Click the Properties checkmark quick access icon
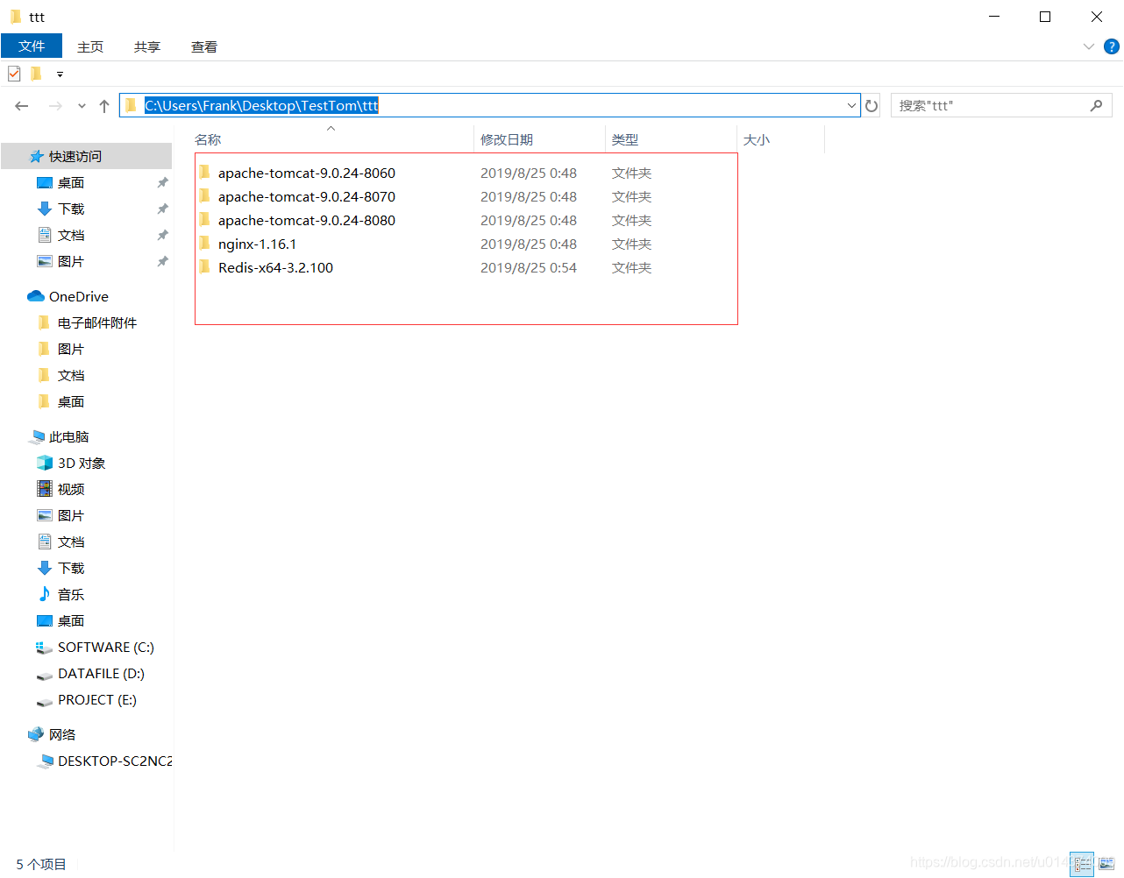The image size is (1124, 878). 14,74
